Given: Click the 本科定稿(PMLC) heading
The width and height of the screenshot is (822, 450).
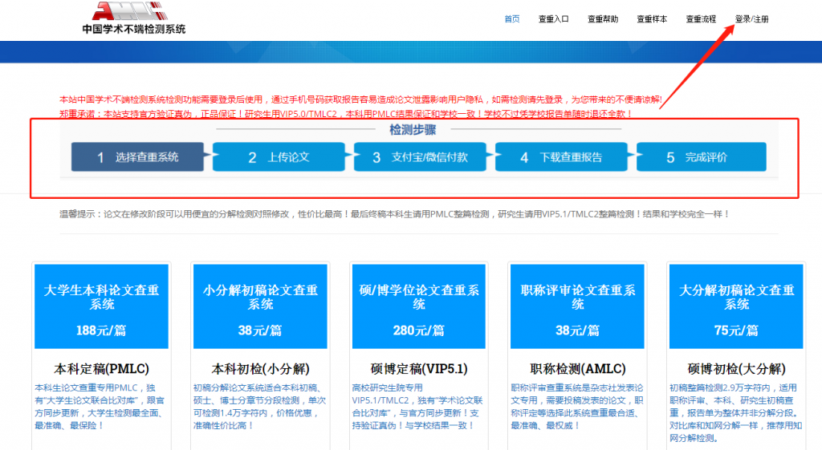Looking at the screenshot, I should (101, 369).
